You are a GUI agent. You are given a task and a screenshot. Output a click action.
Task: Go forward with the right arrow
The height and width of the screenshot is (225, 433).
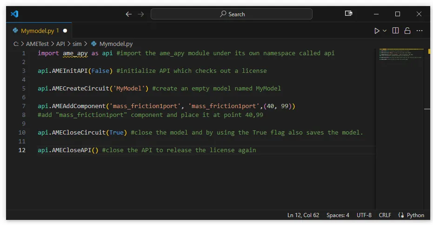click(141, 14)
